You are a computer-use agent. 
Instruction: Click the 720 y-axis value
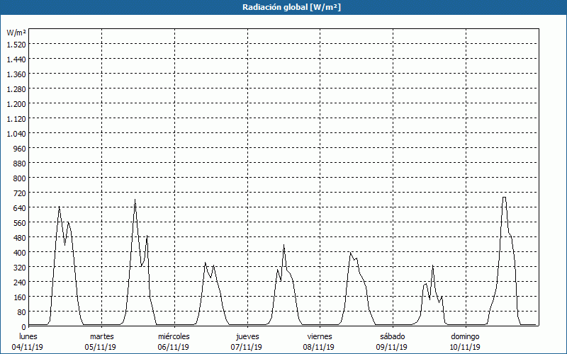pos(21,193)
